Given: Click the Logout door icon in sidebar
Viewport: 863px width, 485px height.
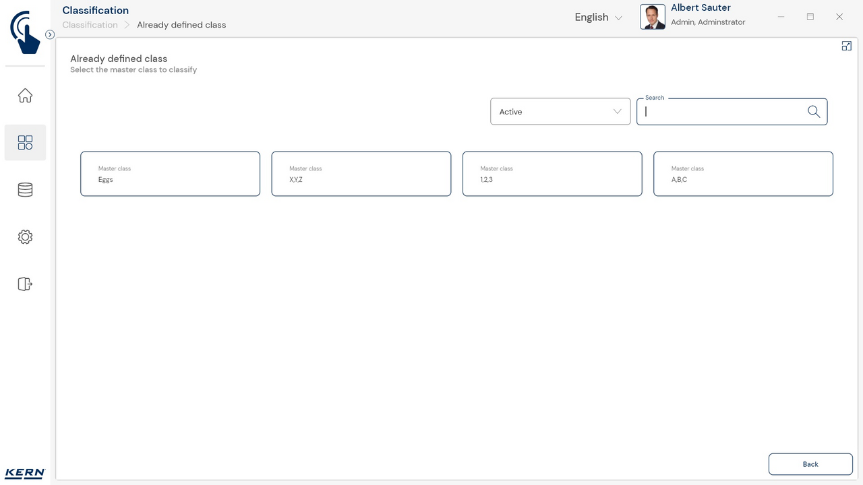Looking at the screenshot, I should click(x=25, y=284).
